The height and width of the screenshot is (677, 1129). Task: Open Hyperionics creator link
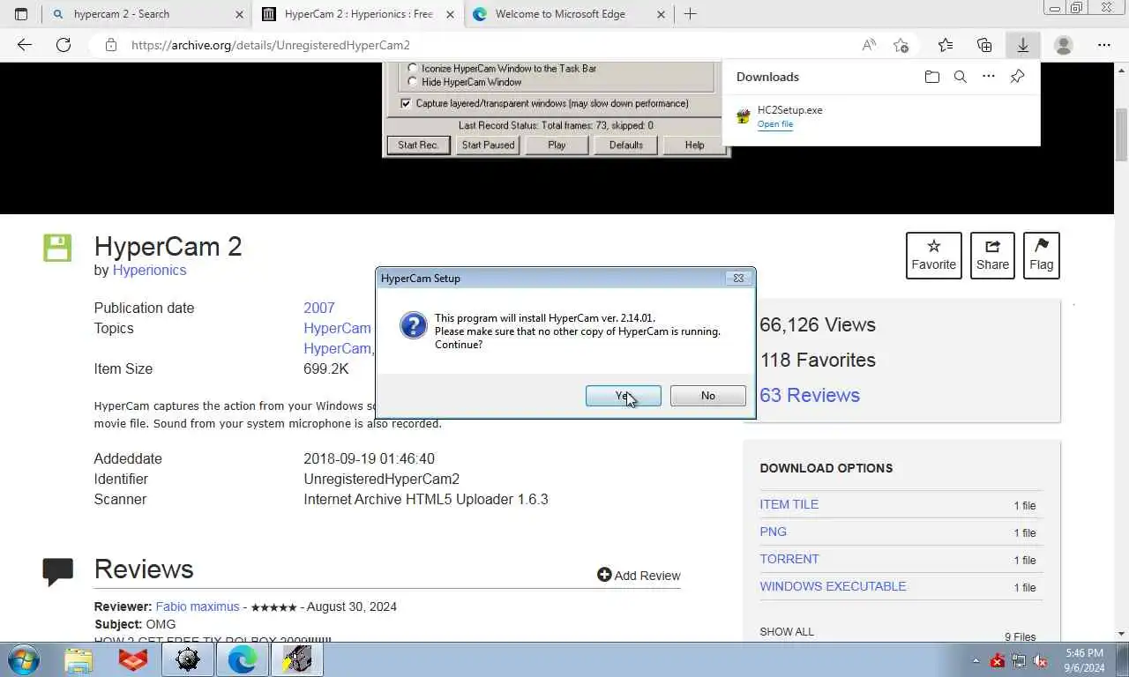(149, 270)
